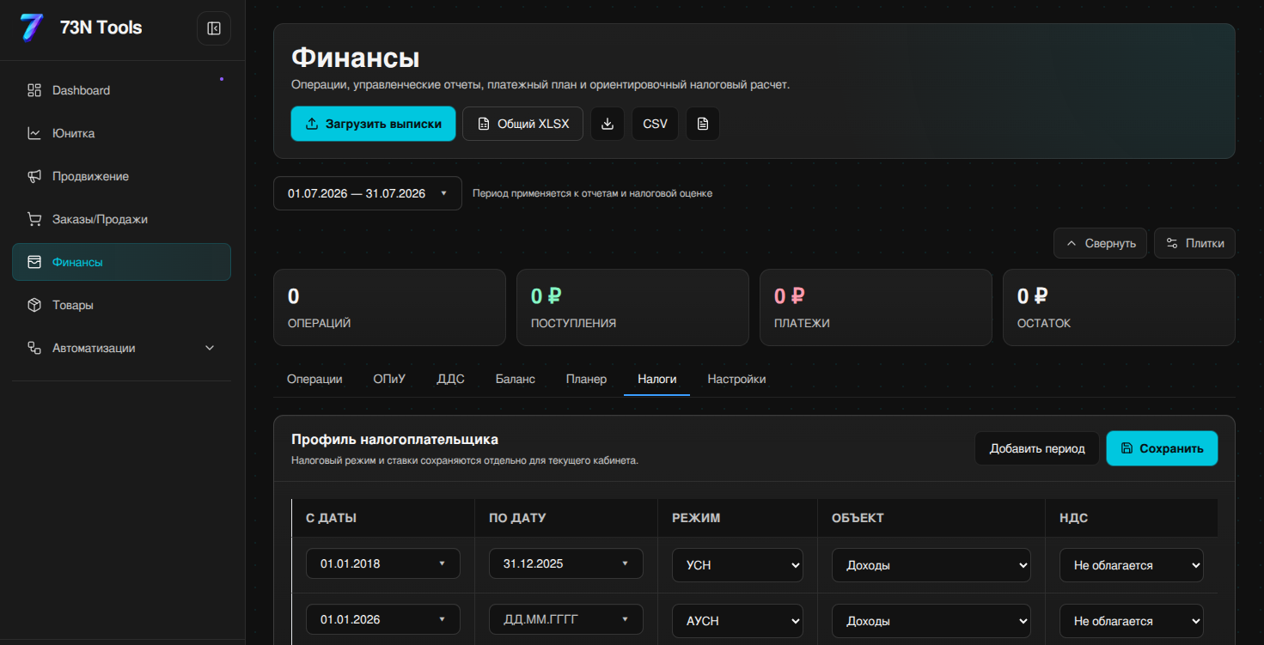Click the download icon button next to Общий XLSX
Screen dimensions: 1264x645
[608, 124]
